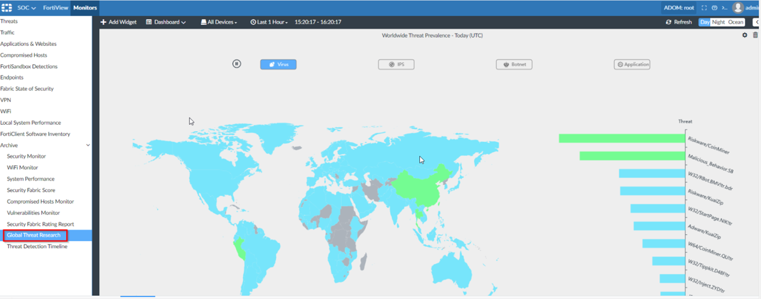Screen dimensions: 761x299
Task: Open Applications & Websites monitor
Action: point(28,44)
